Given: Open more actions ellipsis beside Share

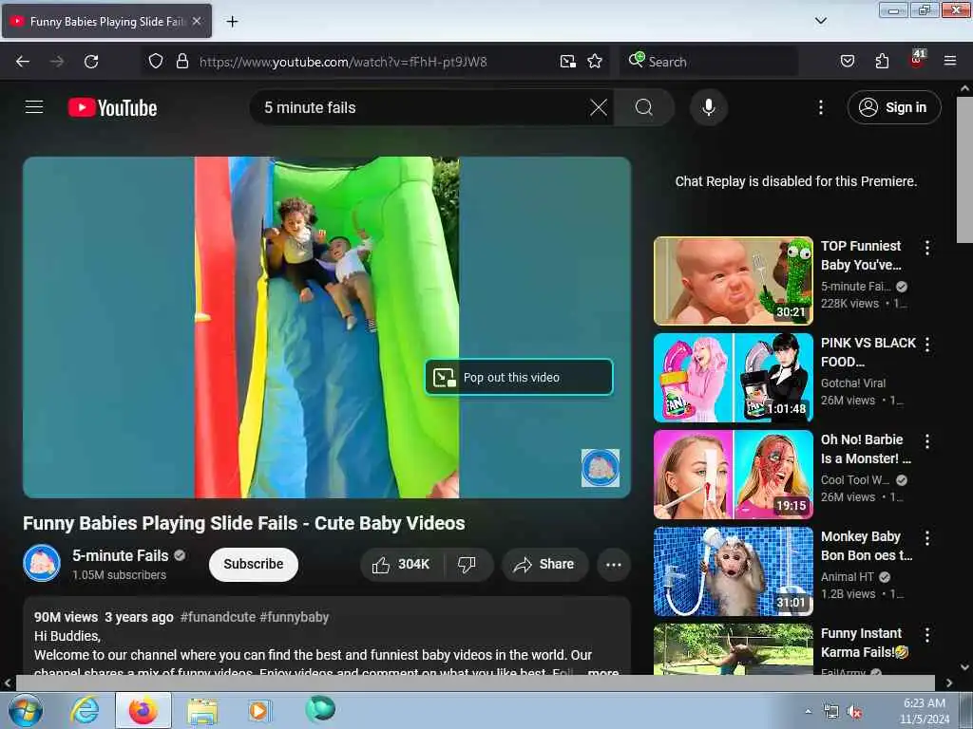Looking at the screenshot, I should 613,564.
